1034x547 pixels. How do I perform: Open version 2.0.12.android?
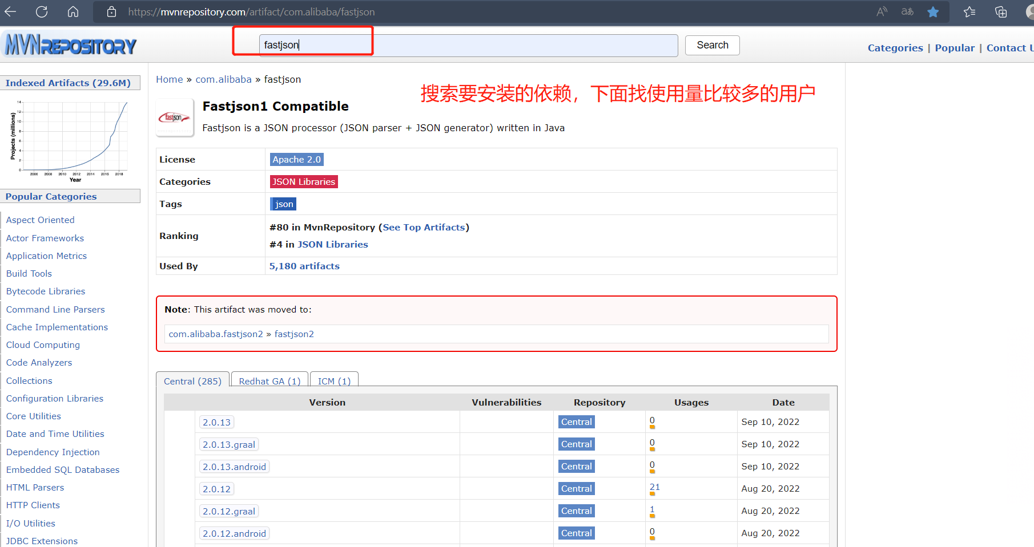234,533
